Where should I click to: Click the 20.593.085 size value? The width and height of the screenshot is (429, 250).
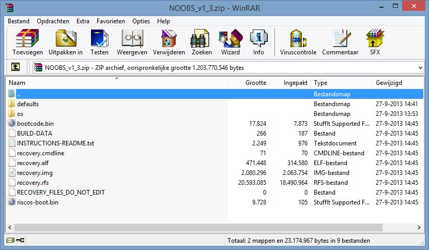coord(252,183)
